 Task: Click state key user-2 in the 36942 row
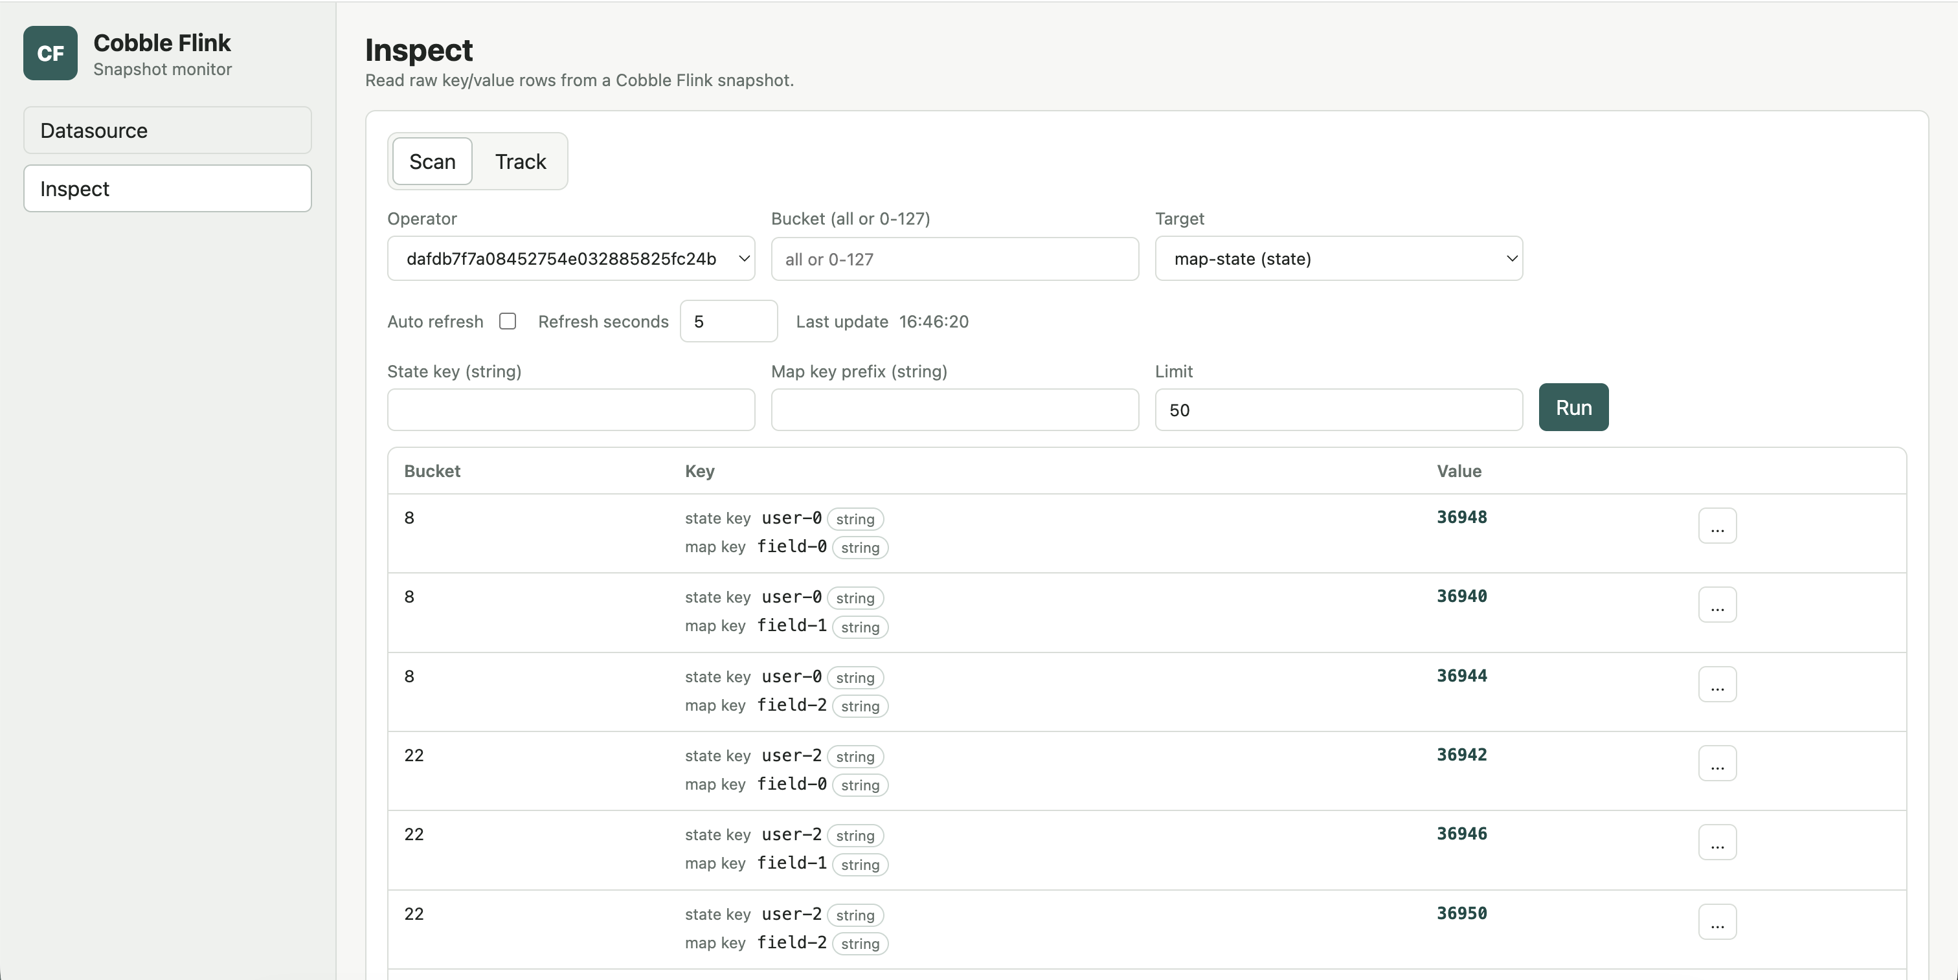coord(791,756)
